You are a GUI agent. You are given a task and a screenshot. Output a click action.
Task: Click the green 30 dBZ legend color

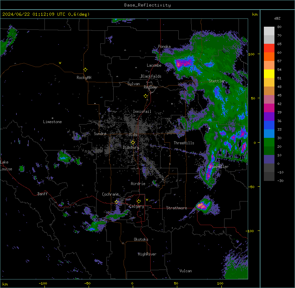269,142
